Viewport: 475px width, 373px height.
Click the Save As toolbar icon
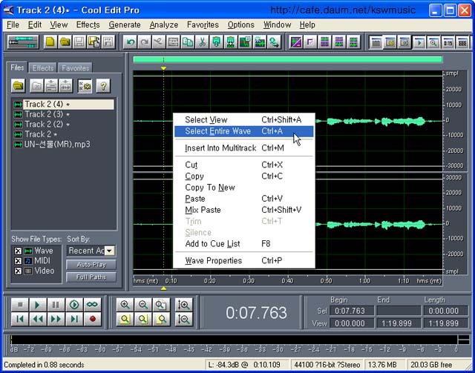[x=94, y=42]
